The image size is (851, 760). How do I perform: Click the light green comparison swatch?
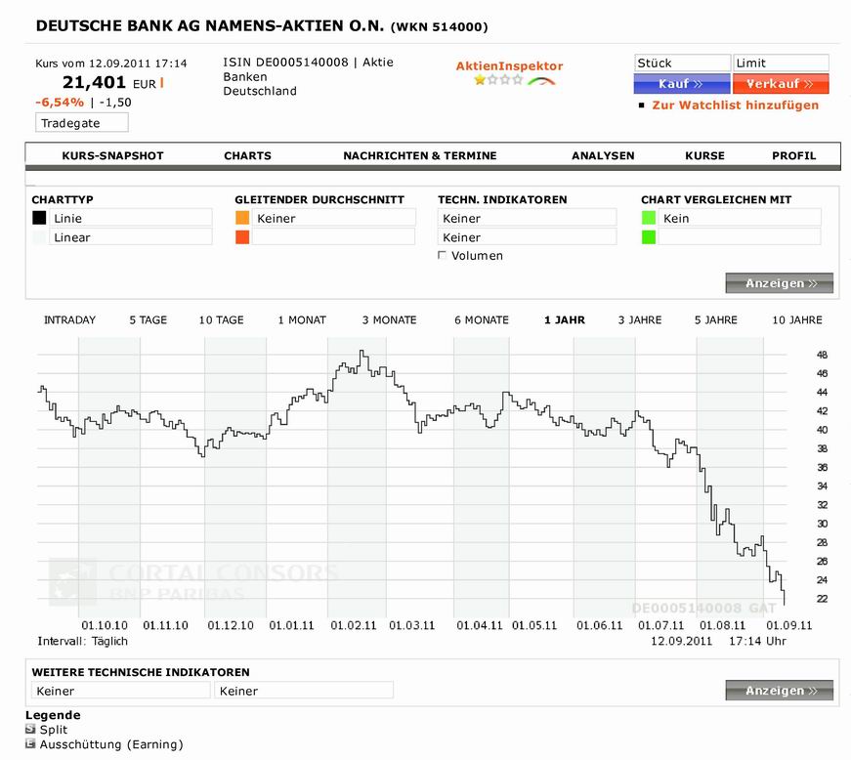649,218
